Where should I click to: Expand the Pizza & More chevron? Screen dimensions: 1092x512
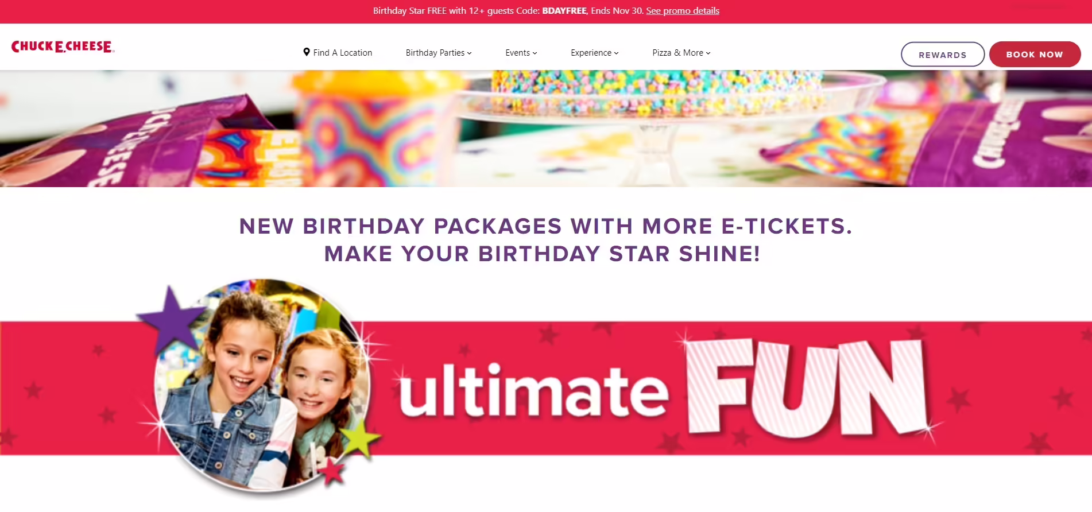pos(708,53)
